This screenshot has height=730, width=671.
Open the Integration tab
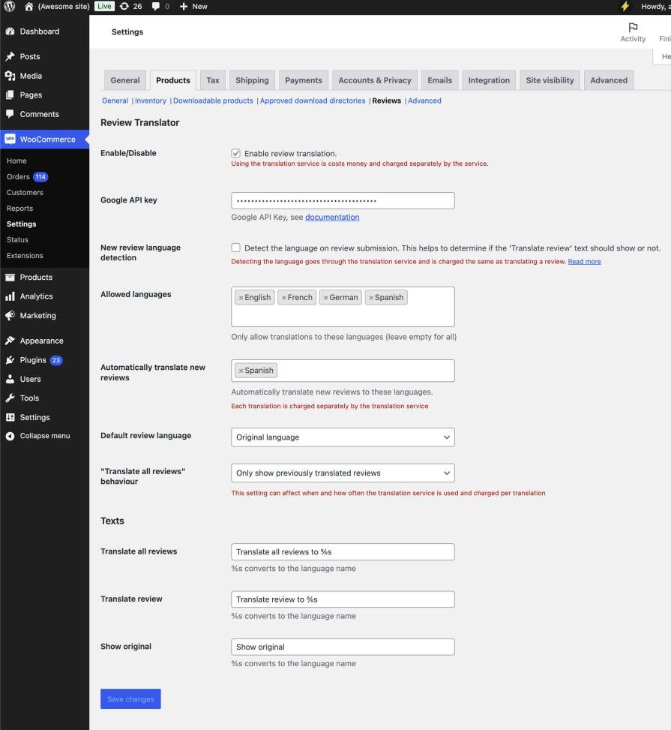(x=489, y=80)
